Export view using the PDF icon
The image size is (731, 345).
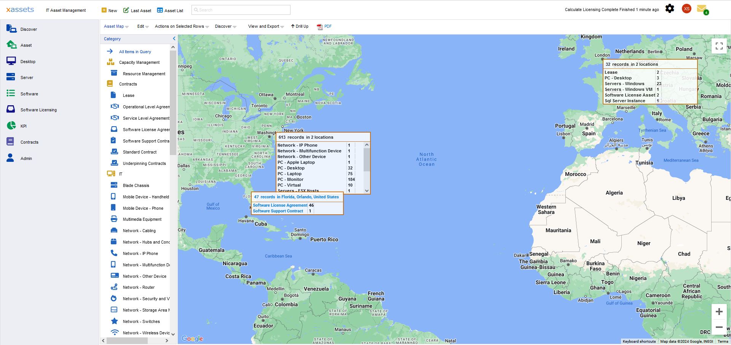(x=324, y=27)
